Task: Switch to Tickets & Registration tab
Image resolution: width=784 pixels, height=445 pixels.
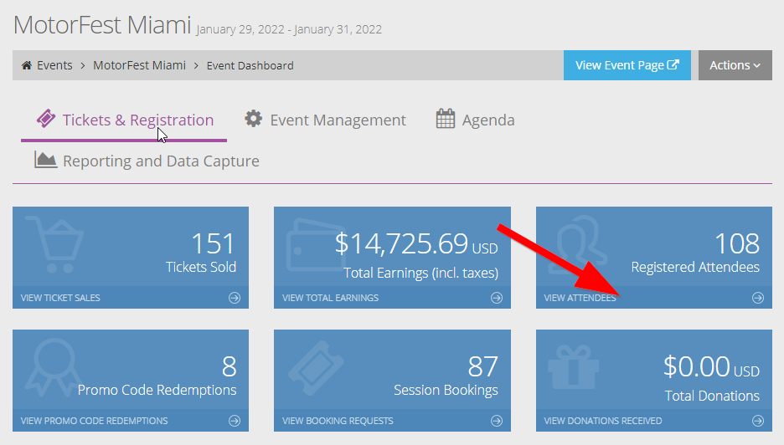Action: pos(124,120)
